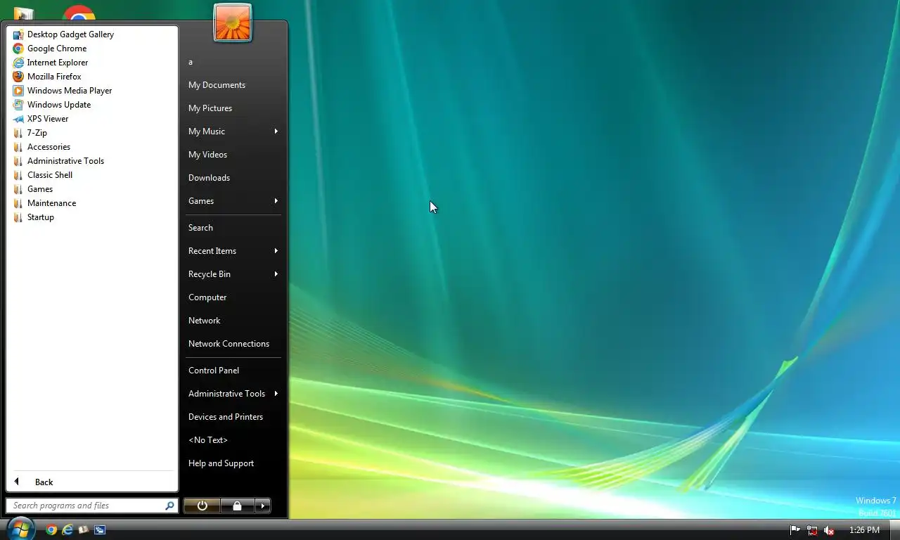Open Windows Update entry icon
The width and height of the screenshot is (900, 540).
click(x=18, y=105)
